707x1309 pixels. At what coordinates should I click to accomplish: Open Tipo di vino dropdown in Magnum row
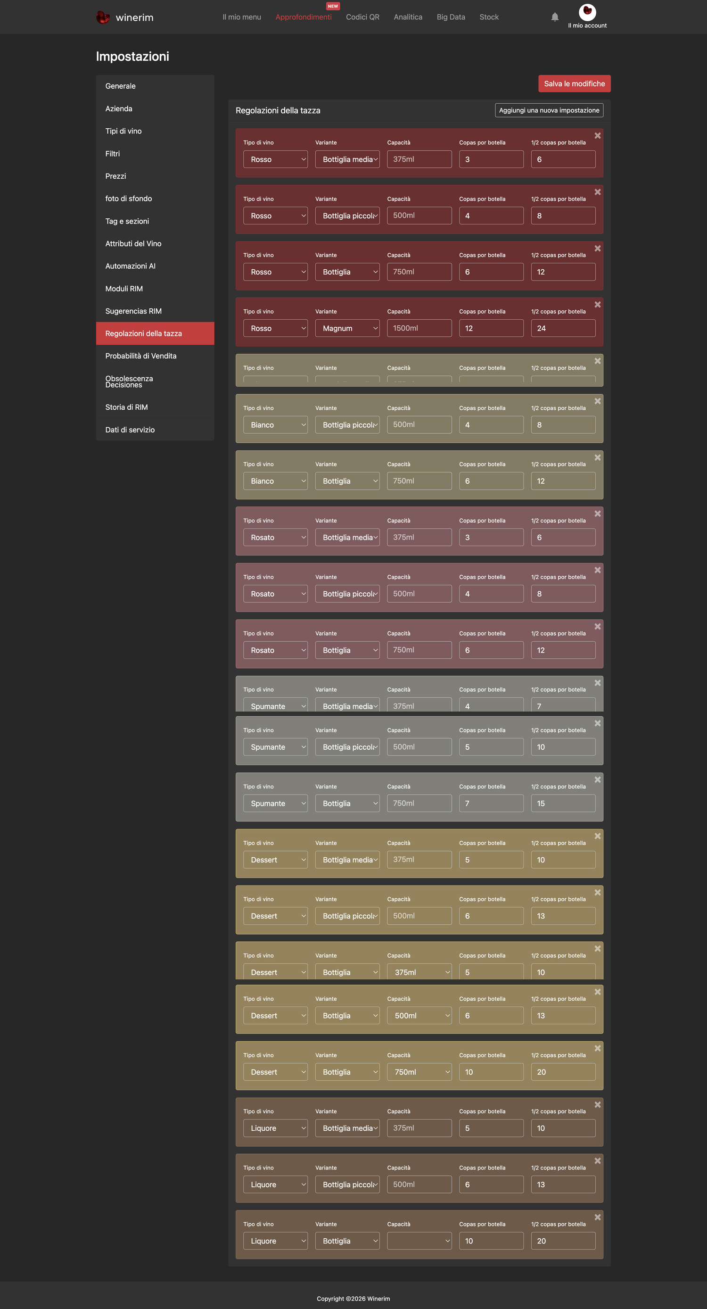click(x=275, y=328)
